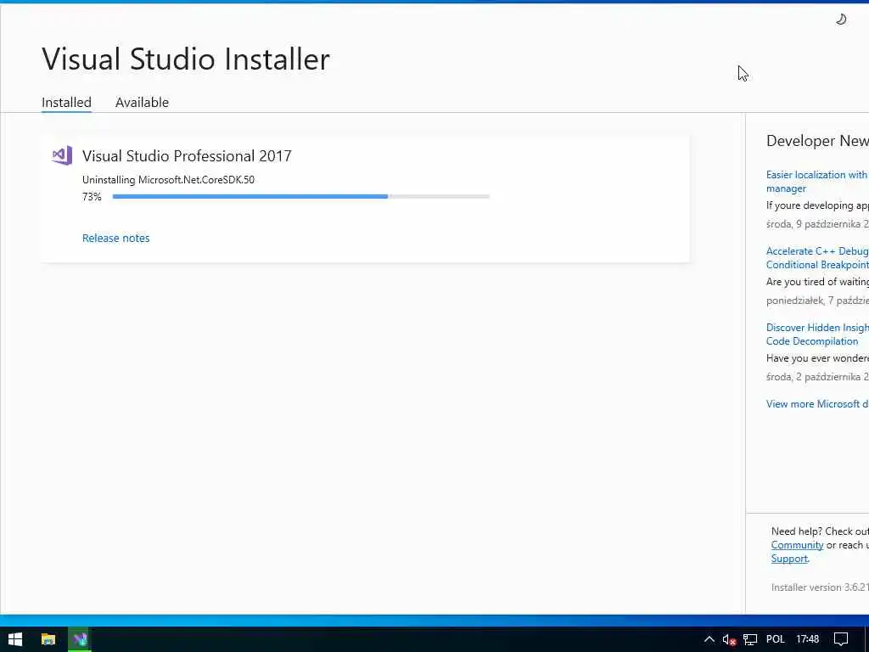Switch POL keyboard language indicator

[776, 639]
